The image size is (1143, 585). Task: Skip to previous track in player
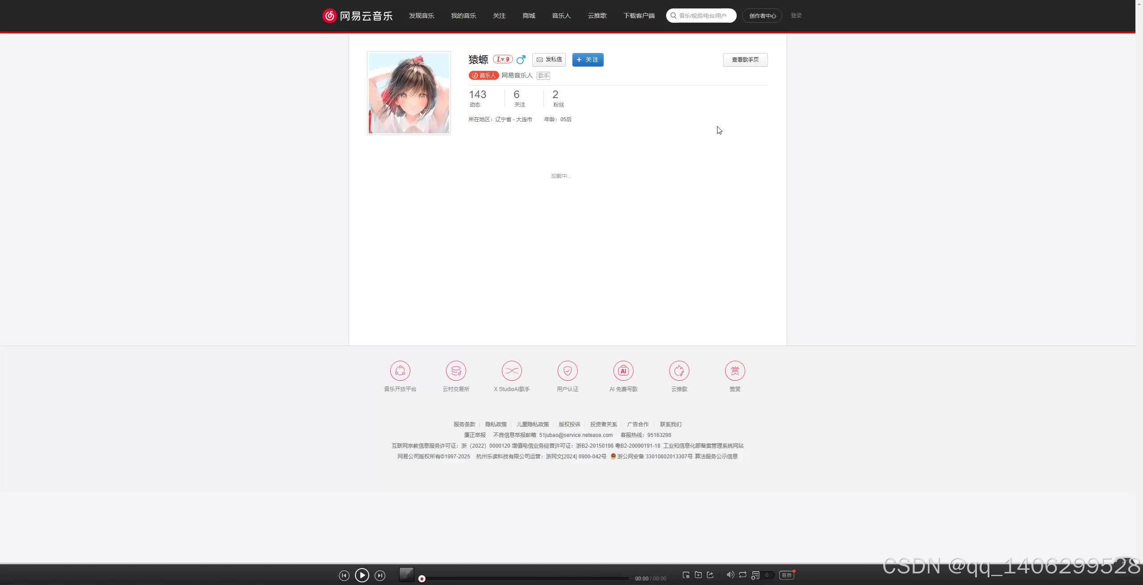point(344,576)
